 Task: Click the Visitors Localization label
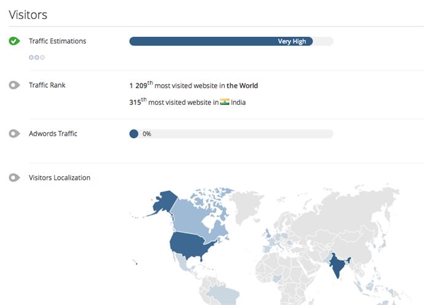click(x=60, y=178)
